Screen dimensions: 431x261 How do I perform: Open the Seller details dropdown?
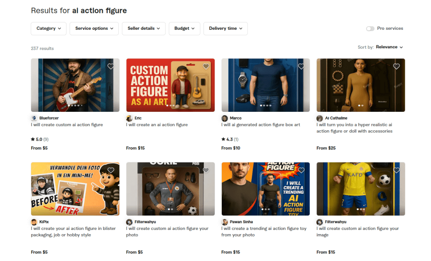point(144,29)
